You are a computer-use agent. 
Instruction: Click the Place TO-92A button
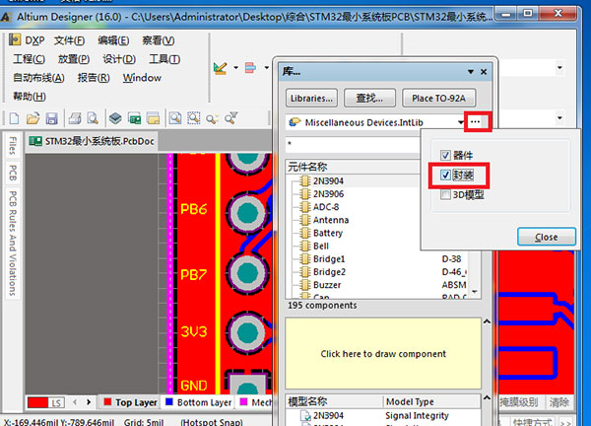(438, 98)
